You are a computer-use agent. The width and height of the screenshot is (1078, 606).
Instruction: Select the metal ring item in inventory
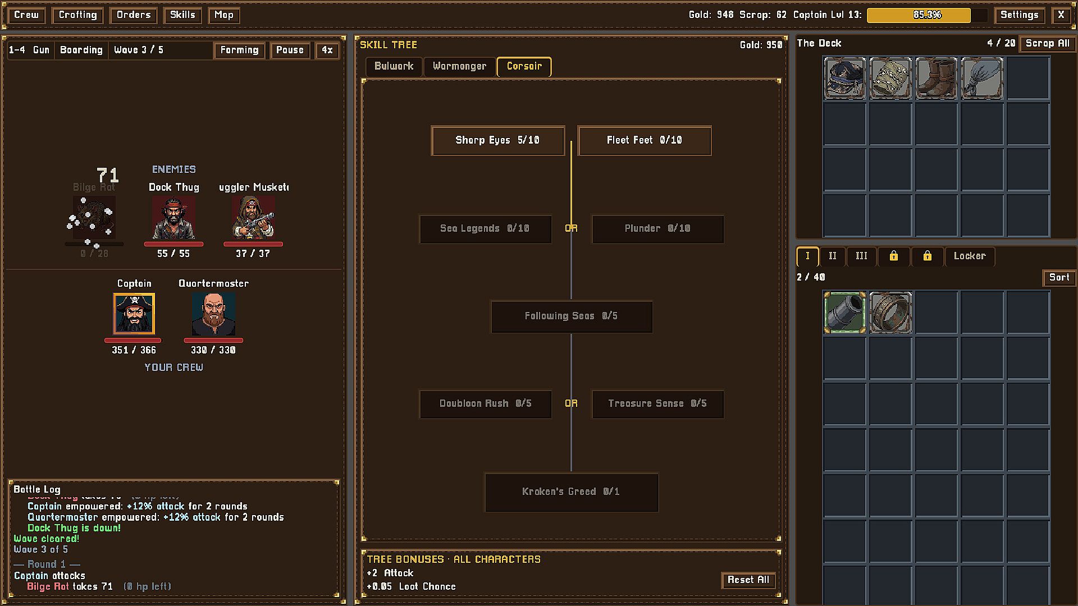[x=890, y=313]
